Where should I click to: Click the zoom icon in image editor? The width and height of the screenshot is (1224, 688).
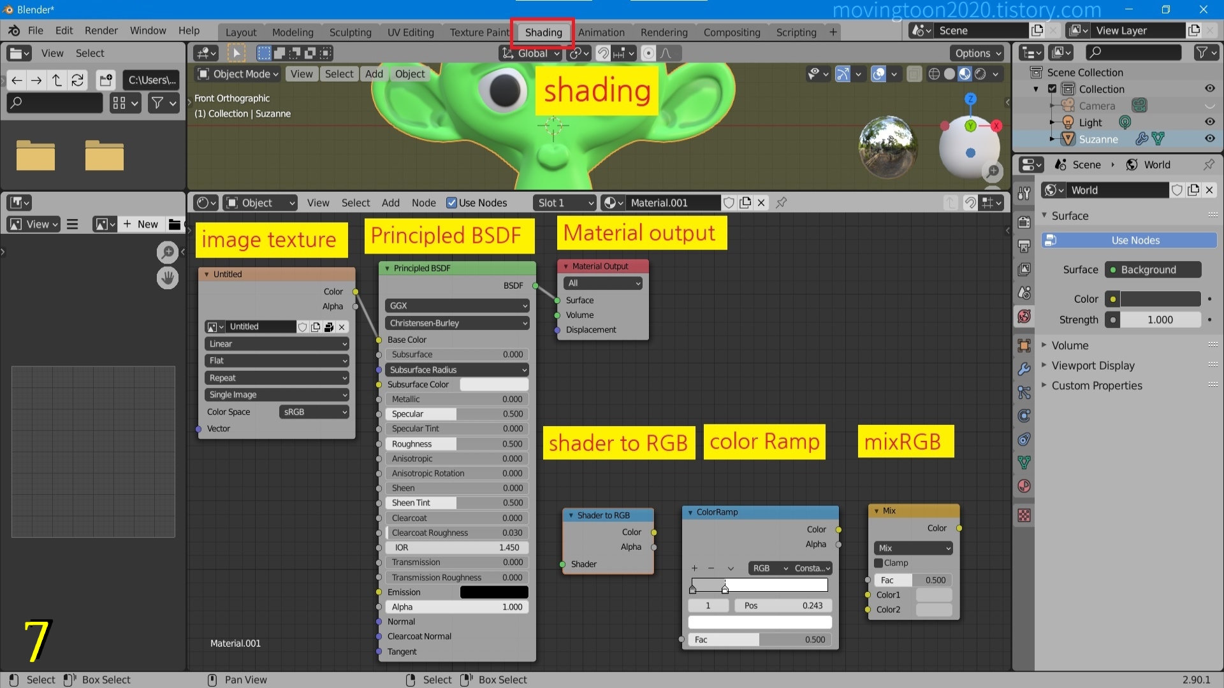coord(168,252)
